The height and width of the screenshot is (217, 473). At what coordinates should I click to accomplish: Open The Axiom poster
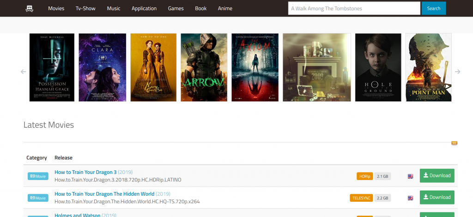pos(255,68)
